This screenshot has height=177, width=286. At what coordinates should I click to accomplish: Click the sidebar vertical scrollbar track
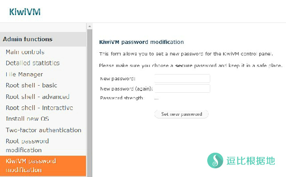click(x=90, y=103)
